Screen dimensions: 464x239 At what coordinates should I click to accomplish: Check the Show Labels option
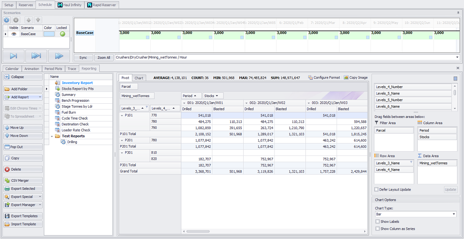point(377,222)
